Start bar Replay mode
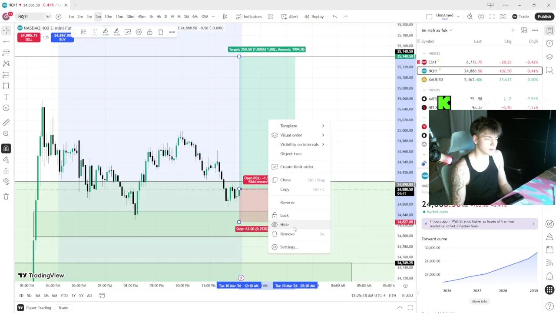Screen dimensions: 556x313 tap(314, 17)
